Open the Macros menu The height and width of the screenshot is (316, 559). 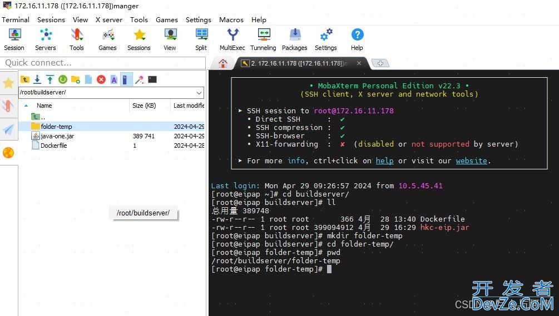click(231, 19)
